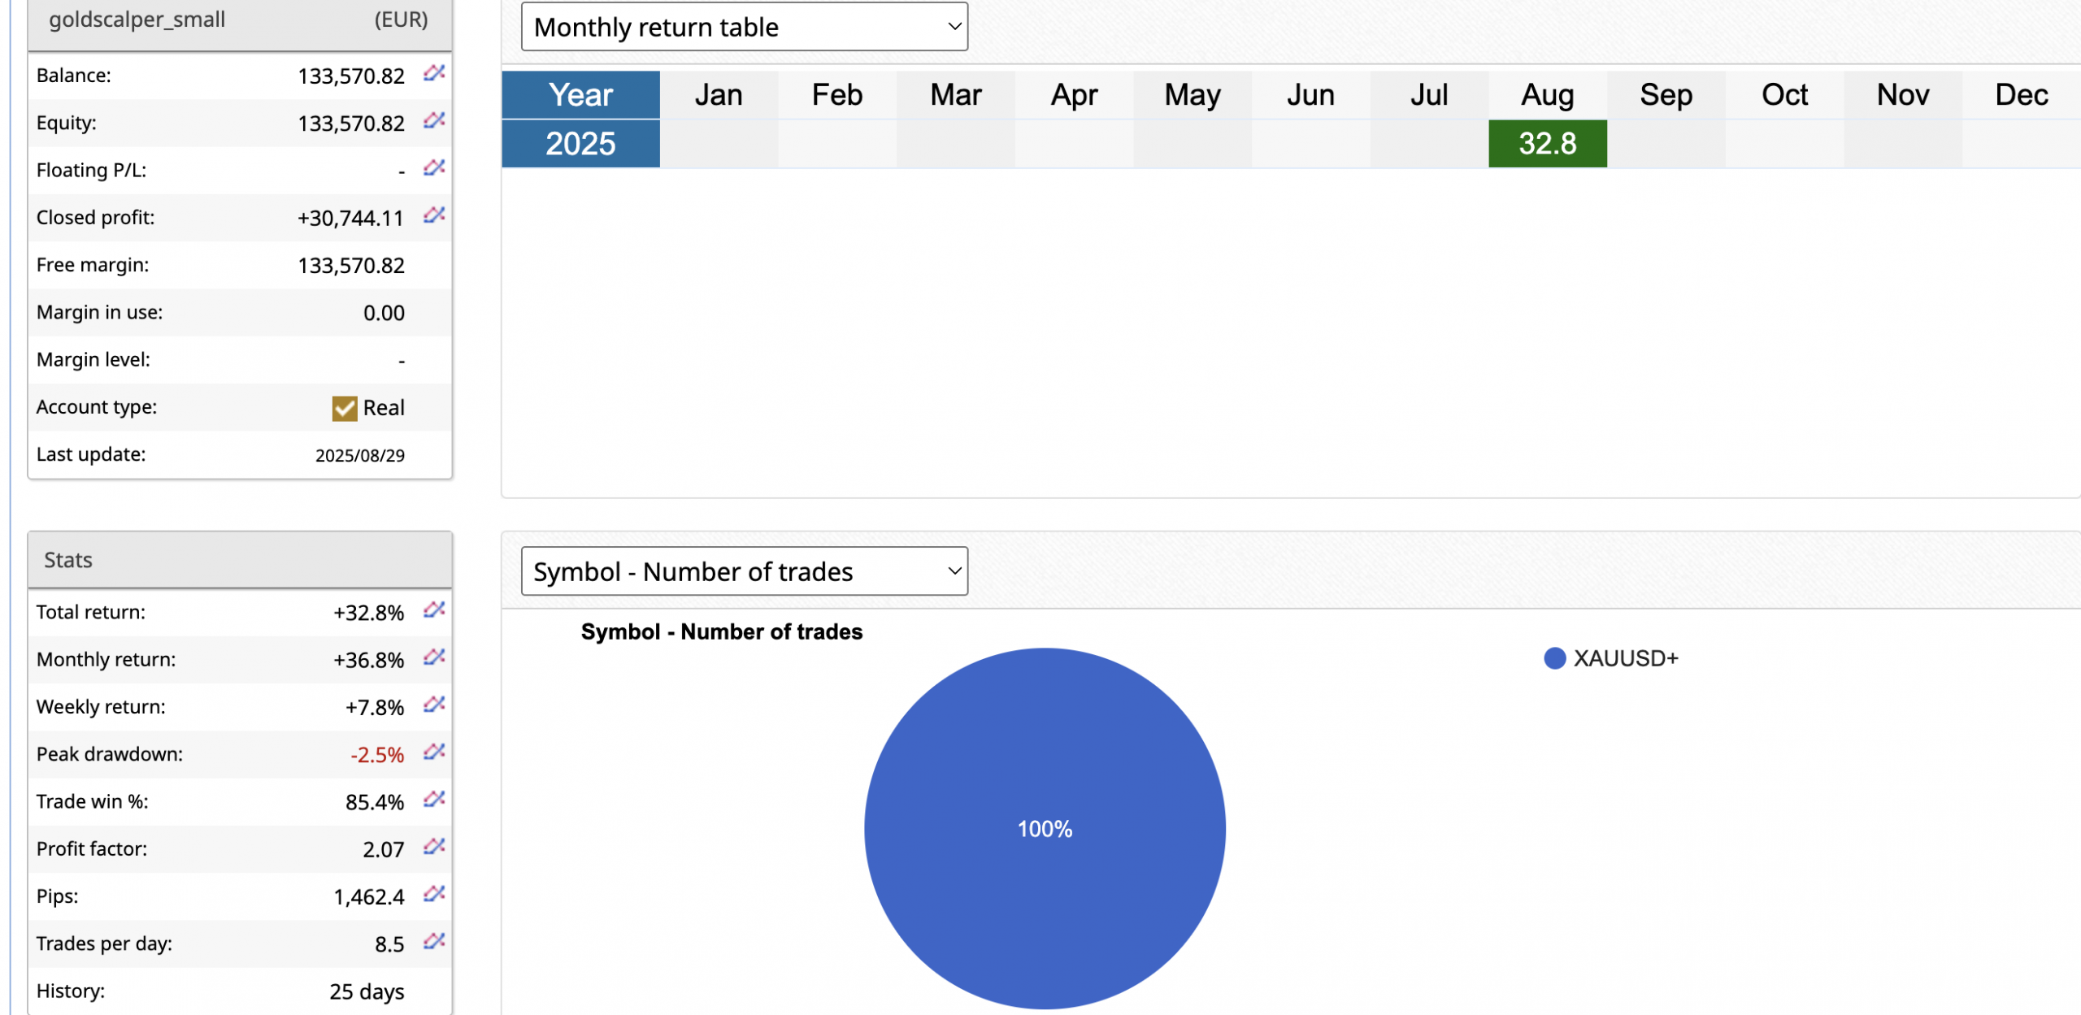Image resolution: width=2081 pixels, height=1015 pixels.
Task: Open Monthly return chart icon
Action: pos(434,657)
